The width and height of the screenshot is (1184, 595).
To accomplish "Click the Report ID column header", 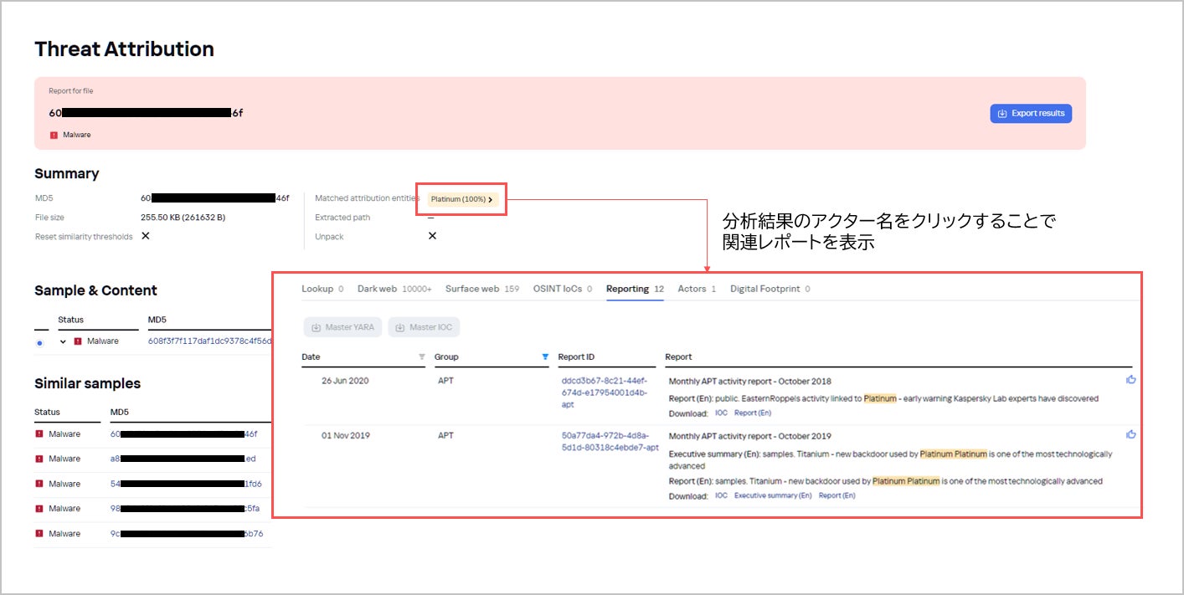I will (x=576, y=357).
